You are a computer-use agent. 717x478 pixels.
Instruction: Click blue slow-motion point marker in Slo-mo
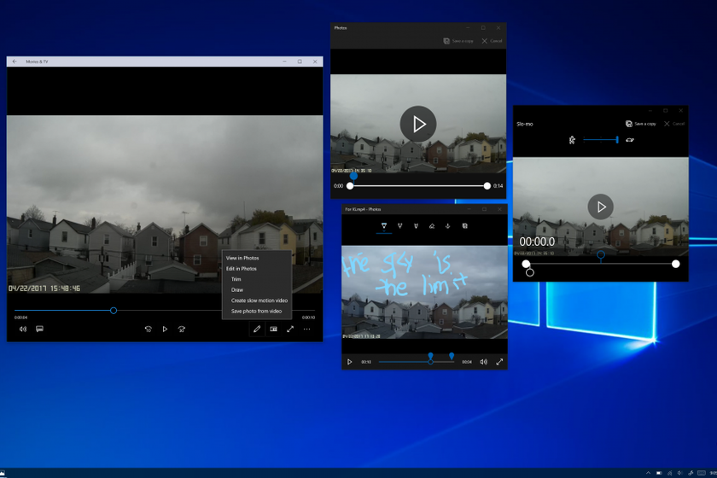601,255
